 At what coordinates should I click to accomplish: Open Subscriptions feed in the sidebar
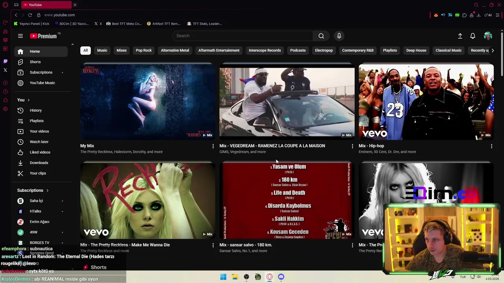(41, 72)
